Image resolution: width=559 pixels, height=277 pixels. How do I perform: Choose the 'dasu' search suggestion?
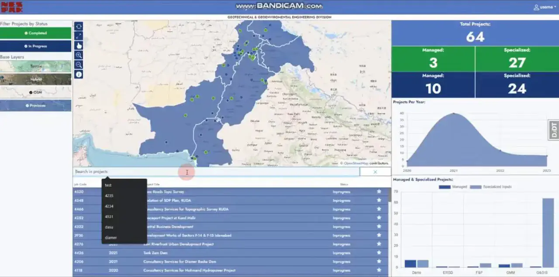click(x=124, y=227)
